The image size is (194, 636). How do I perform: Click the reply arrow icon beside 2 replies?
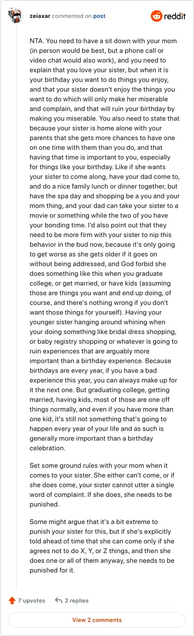pyautogui.click(x=59, y=600)
